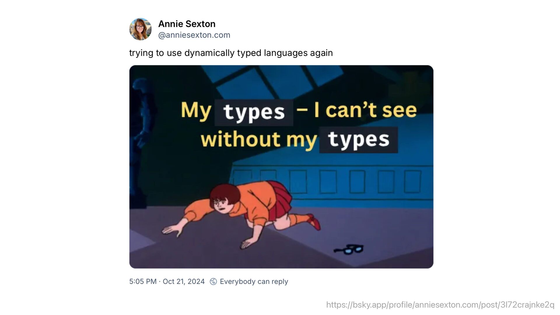
Task: Open the bsky.app post URL at bottom
Action: [x=440, y=305]
